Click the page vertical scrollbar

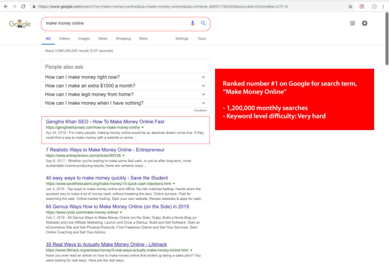(387, 38)
